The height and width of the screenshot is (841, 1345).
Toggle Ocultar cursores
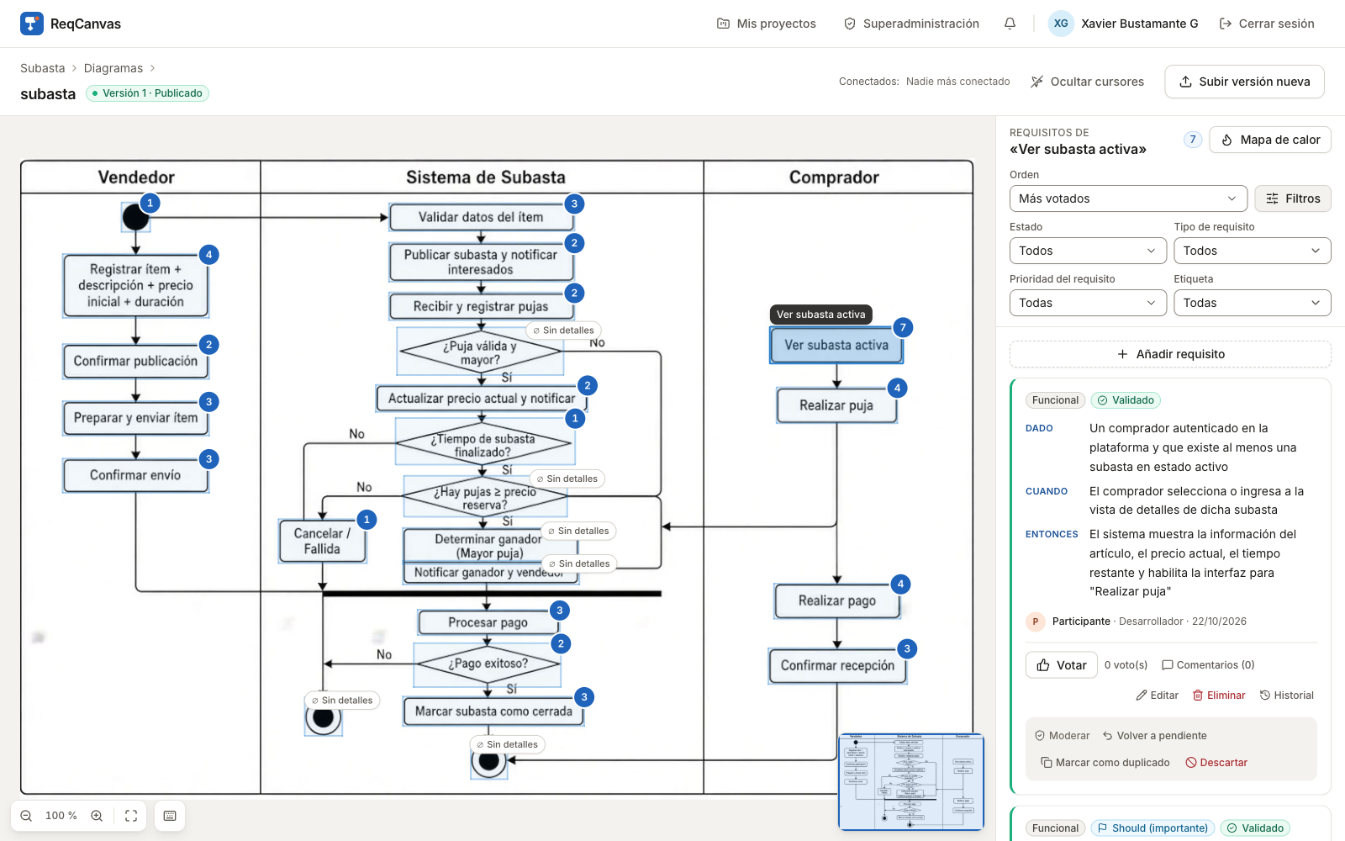pyautogui.click(x=1087, y=82)
